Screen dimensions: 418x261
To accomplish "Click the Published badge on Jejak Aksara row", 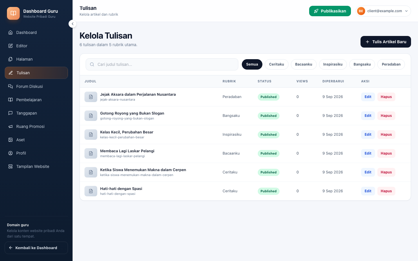I will [x=269, y=97].
